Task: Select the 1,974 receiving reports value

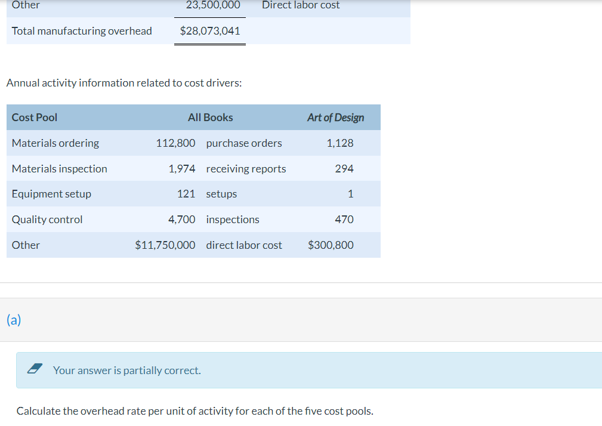Action: click(182, 169)
